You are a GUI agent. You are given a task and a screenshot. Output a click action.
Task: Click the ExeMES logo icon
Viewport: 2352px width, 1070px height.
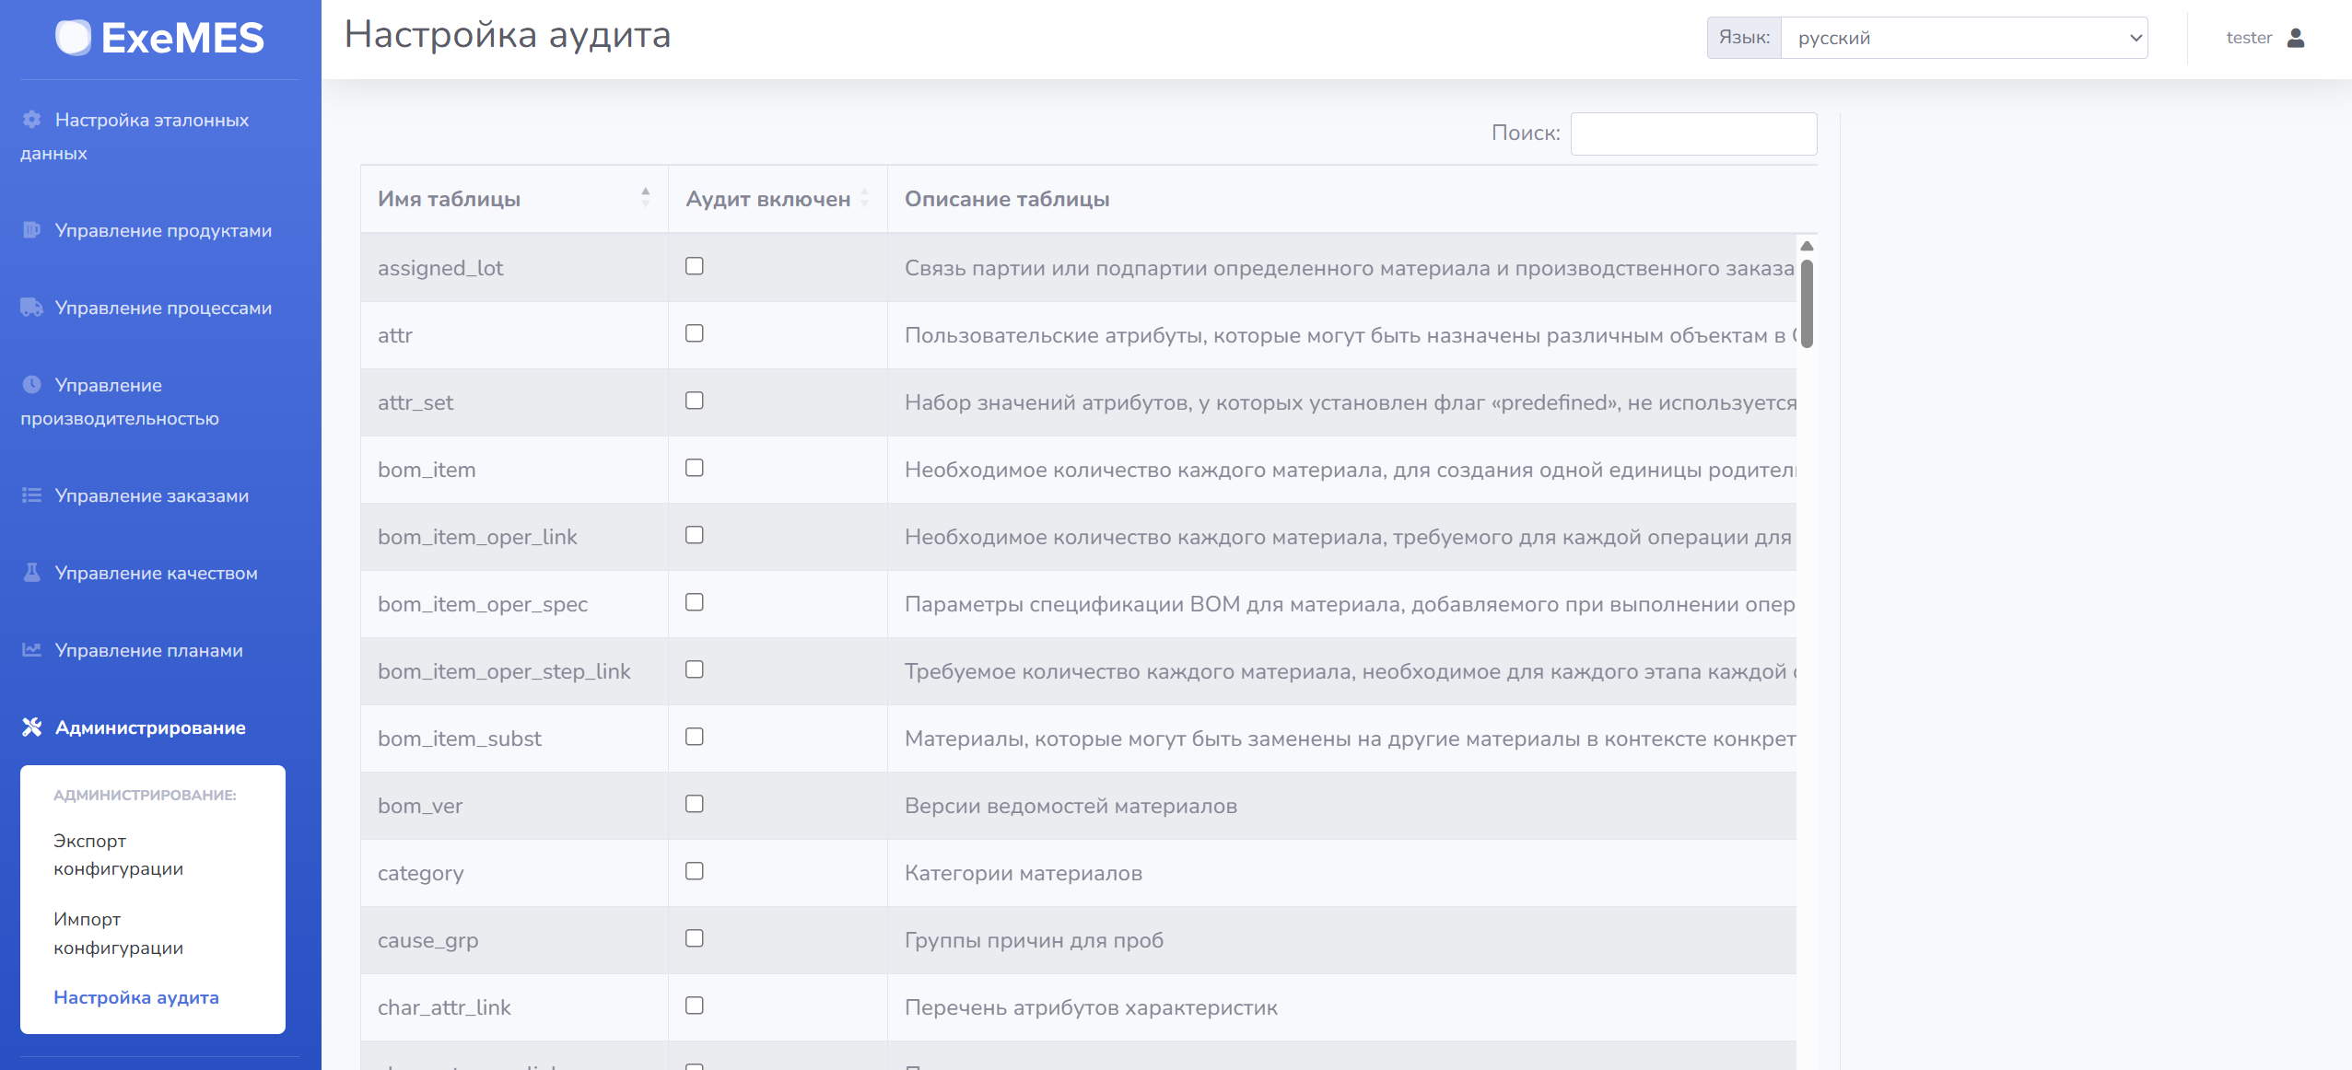[x=73, y=38]
